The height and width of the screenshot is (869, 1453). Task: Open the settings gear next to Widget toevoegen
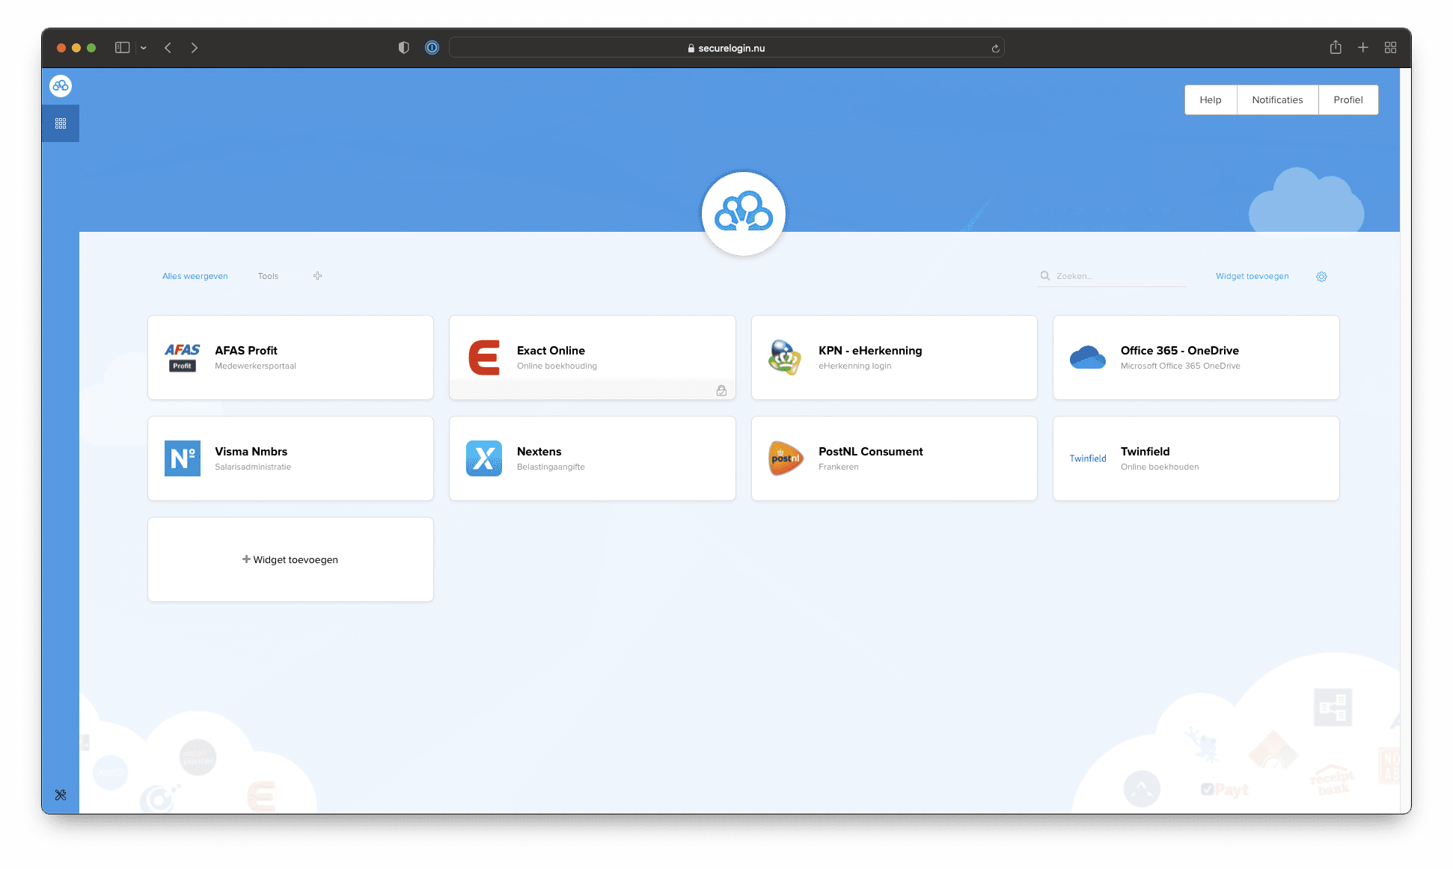point(1321,277)
